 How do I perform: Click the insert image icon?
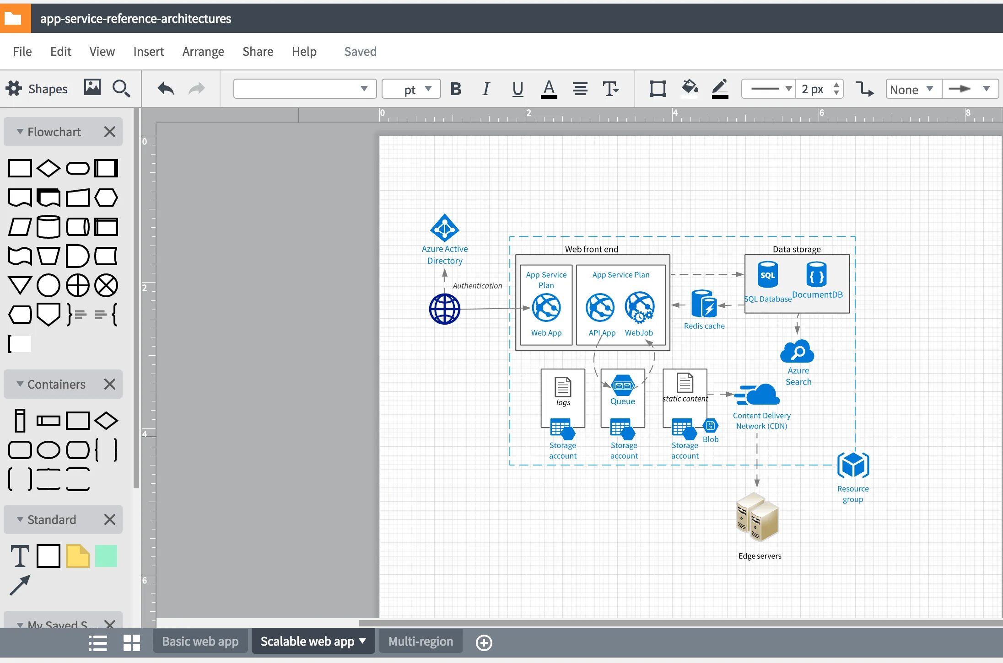click(92, 87)
